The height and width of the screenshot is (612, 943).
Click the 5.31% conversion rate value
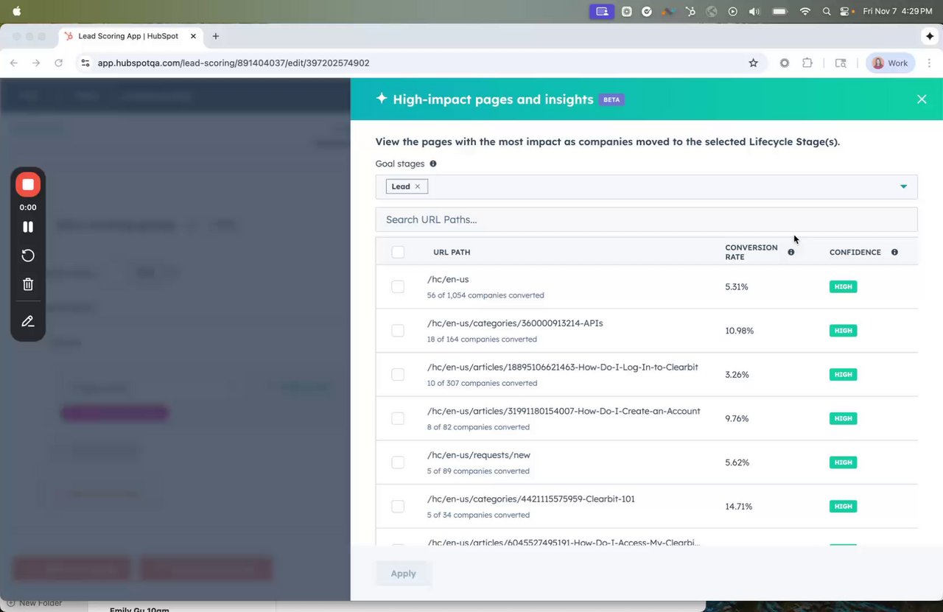(x=737, y=286)
